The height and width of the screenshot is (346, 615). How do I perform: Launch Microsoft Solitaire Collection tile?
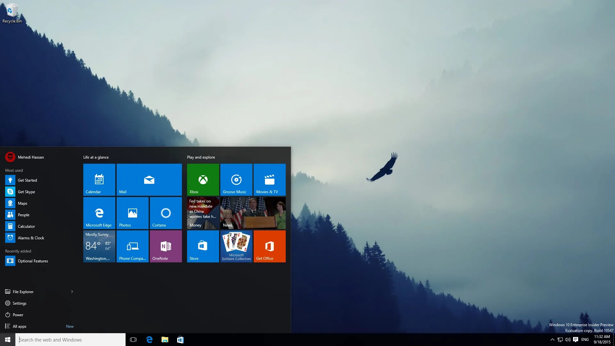[x=236, y=246]
